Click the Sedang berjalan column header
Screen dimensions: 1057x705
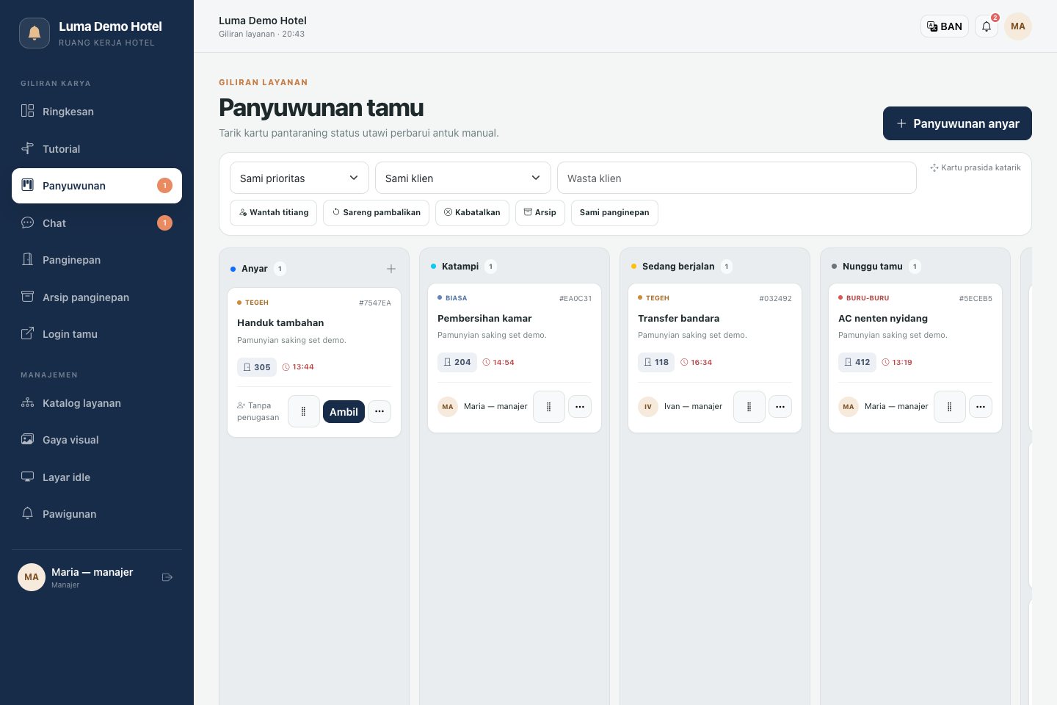click(678, 267)
